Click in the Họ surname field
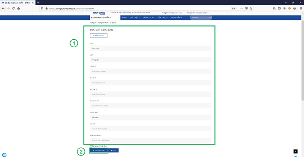 tap(150, 60)
